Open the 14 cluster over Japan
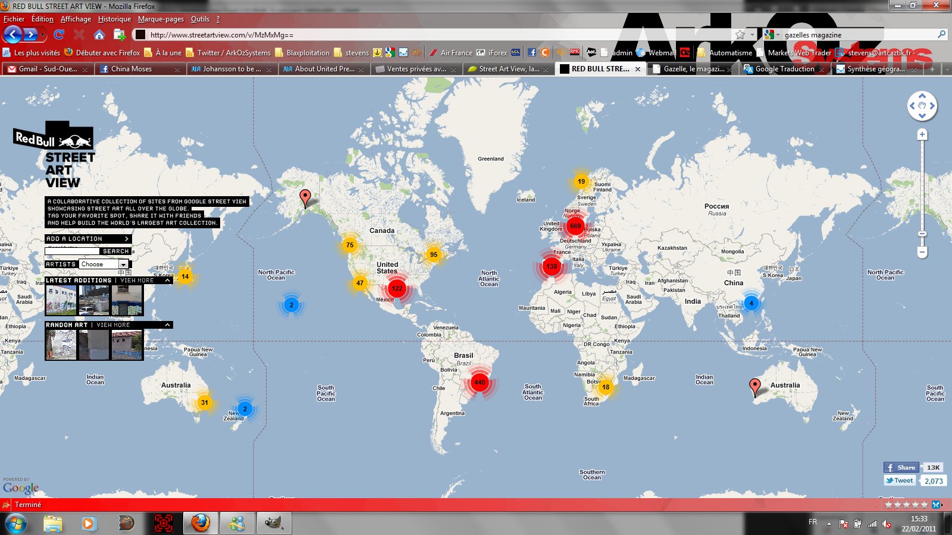Screen dimensions: 952x535 (185, 276)
